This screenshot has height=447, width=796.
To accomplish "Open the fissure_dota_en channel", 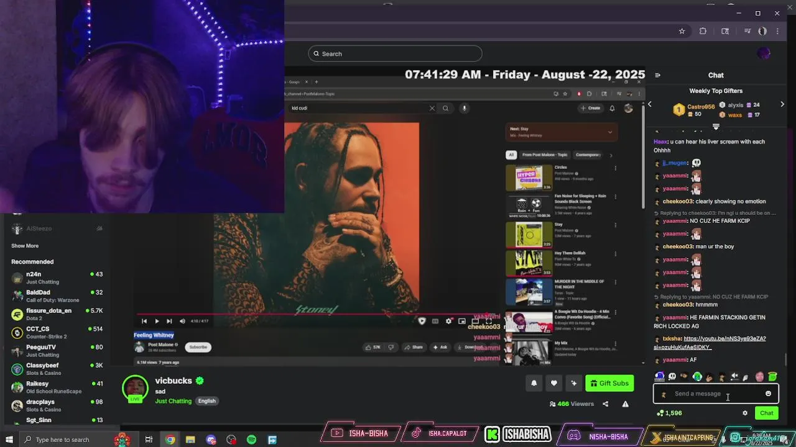I will (57, 314).
